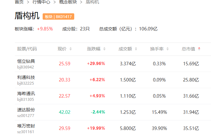Click total turnover 106.09亿
211x136 pixels.
(x=148, y=29)
